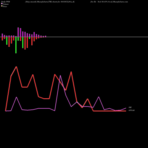Click the 699.60 price value label
148x148 pixels.
131,110
